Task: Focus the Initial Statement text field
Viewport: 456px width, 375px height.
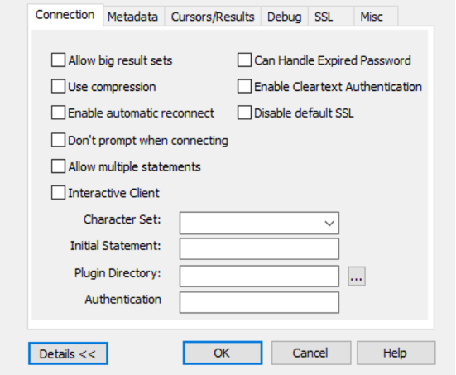Action: [259, 248]
